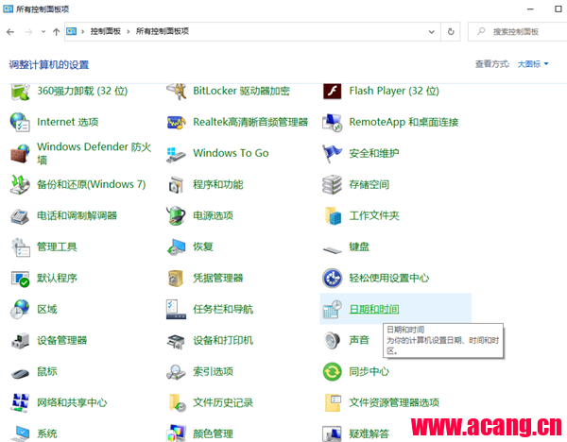
Task: Open the 声音 text link
Action: pyautogui.click(x=359, y=340)
